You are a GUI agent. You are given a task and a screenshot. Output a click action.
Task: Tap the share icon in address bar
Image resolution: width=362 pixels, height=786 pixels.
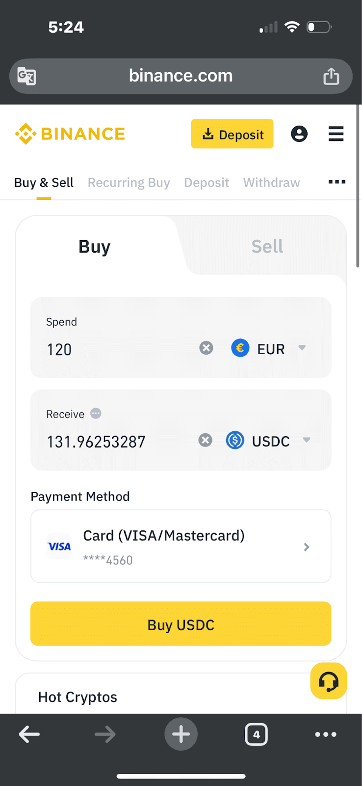tap(331, 76)
